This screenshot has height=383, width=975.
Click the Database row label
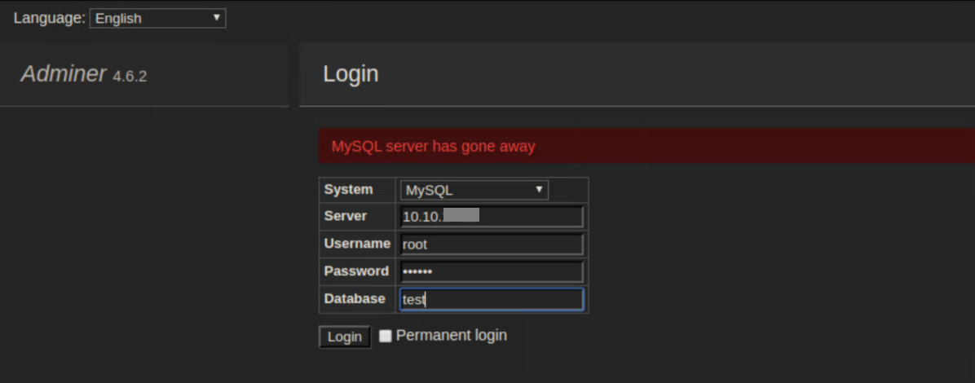pos(355,298)
